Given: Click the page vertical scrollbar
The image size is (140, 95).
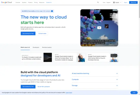Looking at the screenshot, I should [139, 10].
